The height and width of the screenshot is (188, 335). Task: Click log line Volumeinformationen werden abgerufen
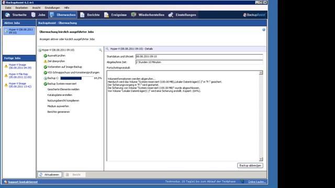pos(131,79)
